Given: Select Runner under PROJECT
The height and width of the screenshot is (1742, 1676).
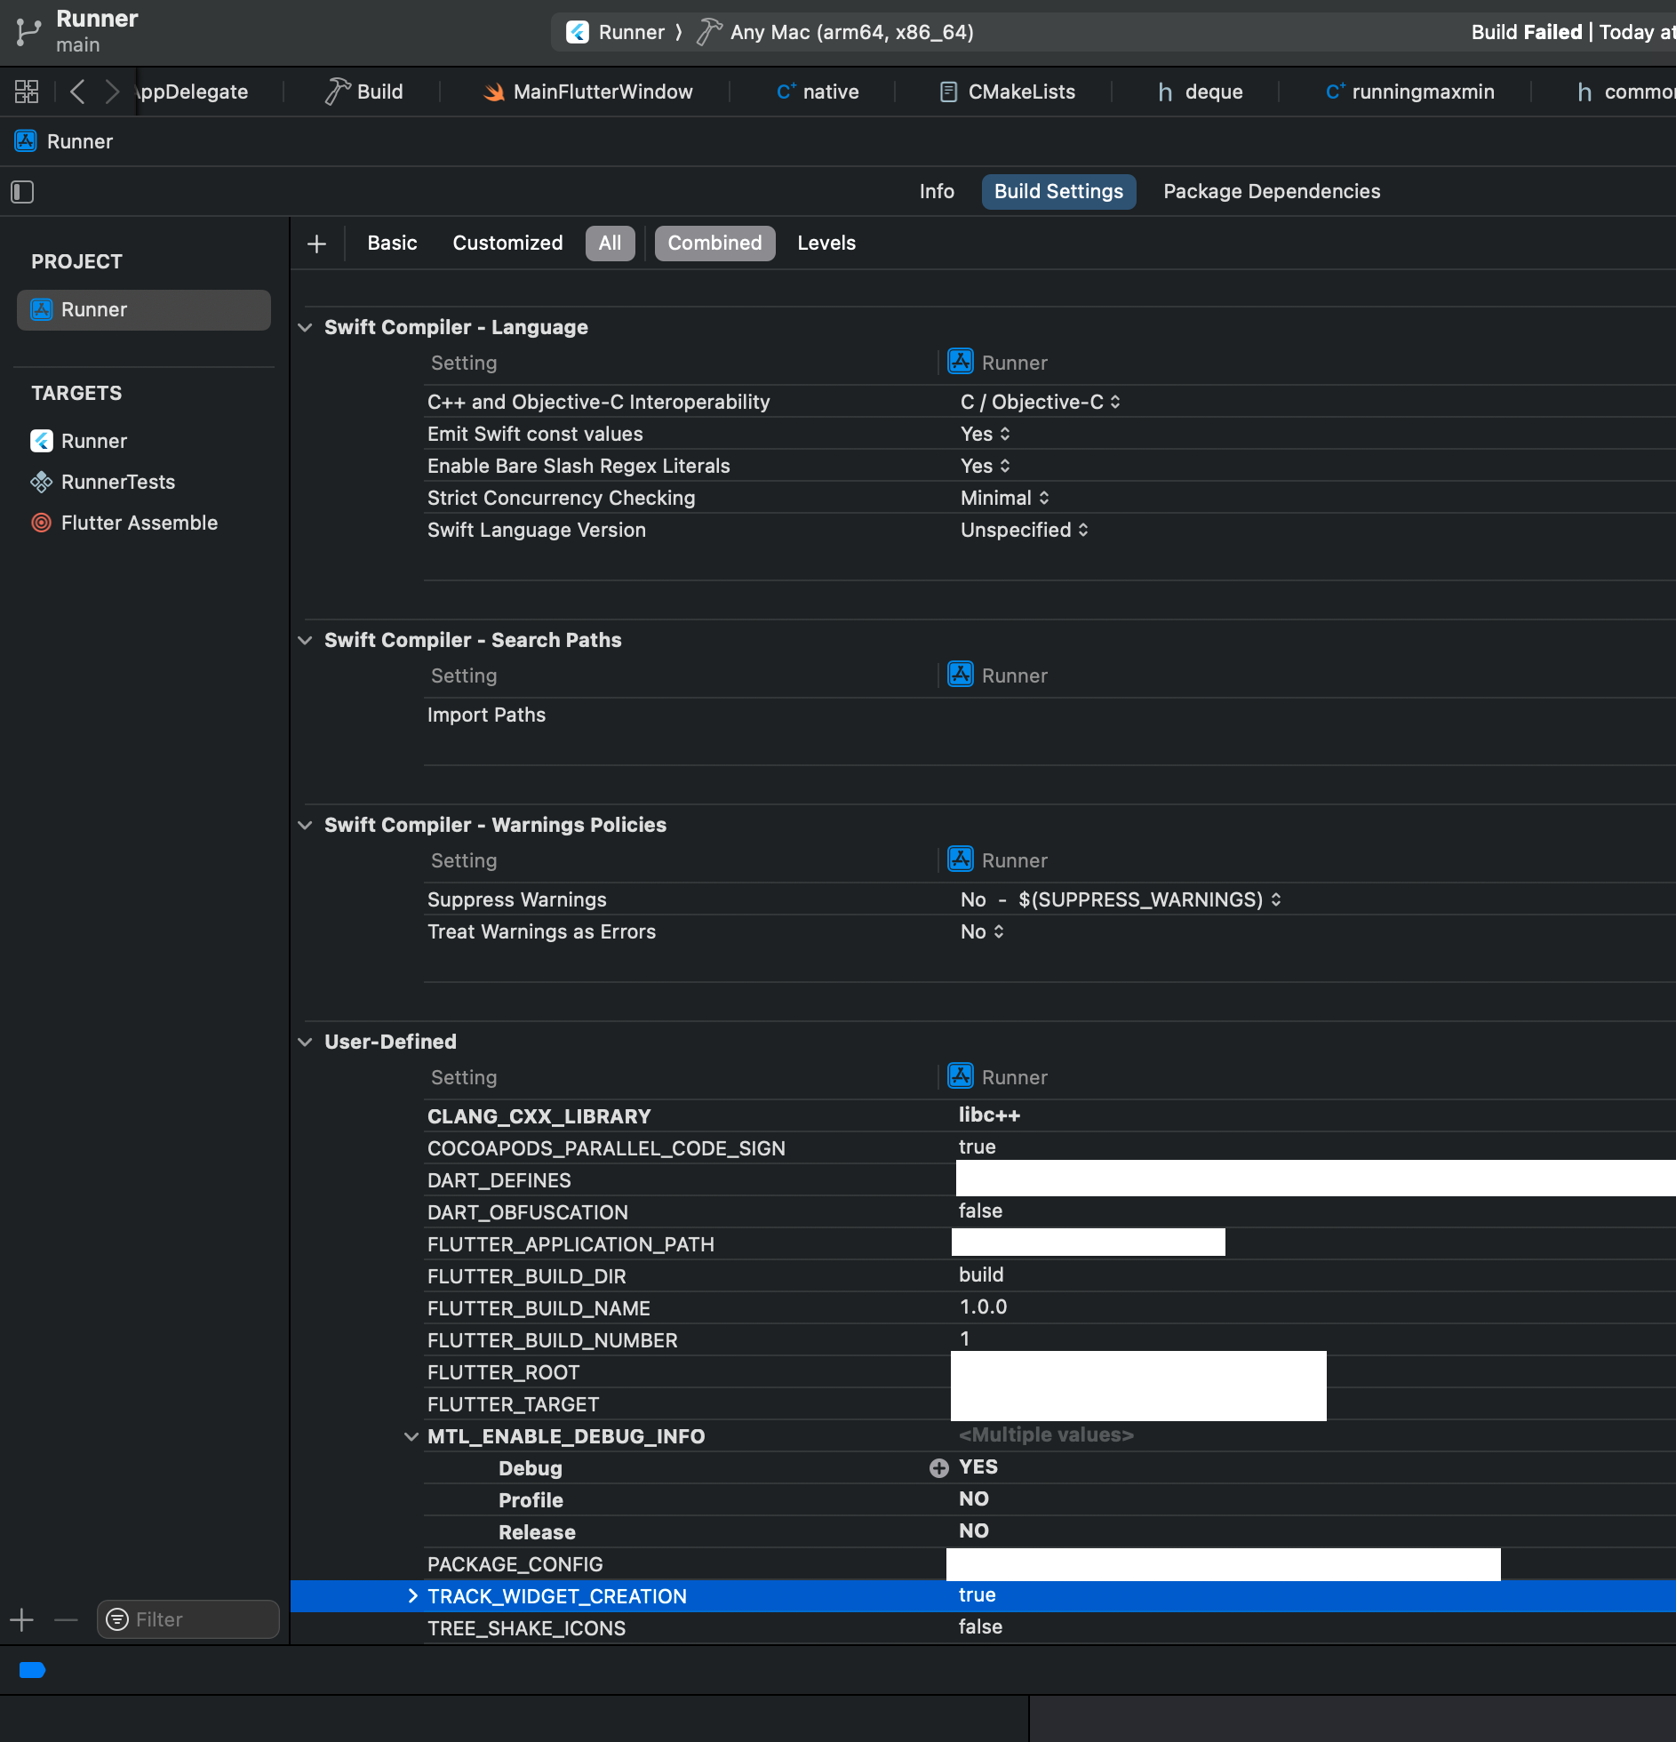Looking at the screenshot, I should 144,310.
